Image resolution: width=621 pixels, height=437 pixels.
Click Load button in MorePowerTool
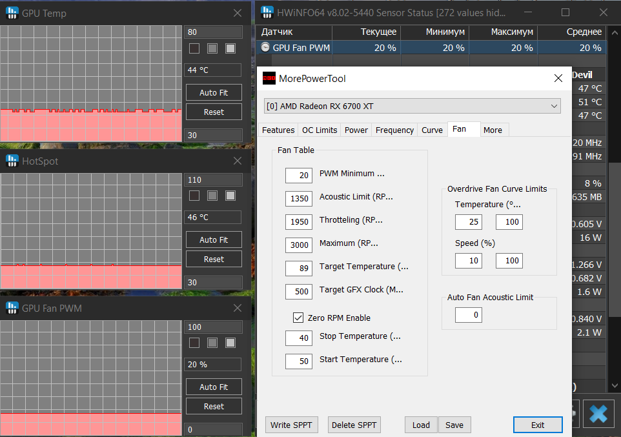tap(421, 425)
